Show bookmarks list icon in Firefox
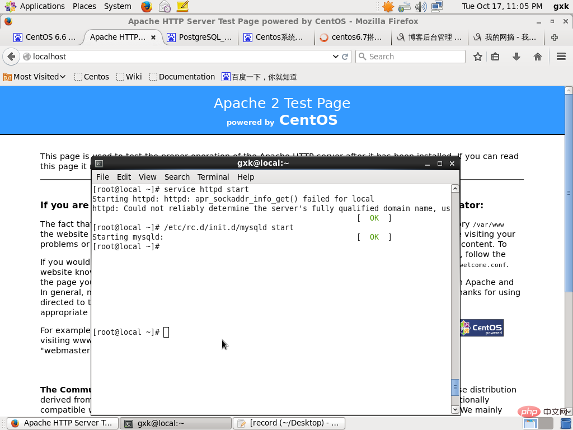 click(495, 57)
